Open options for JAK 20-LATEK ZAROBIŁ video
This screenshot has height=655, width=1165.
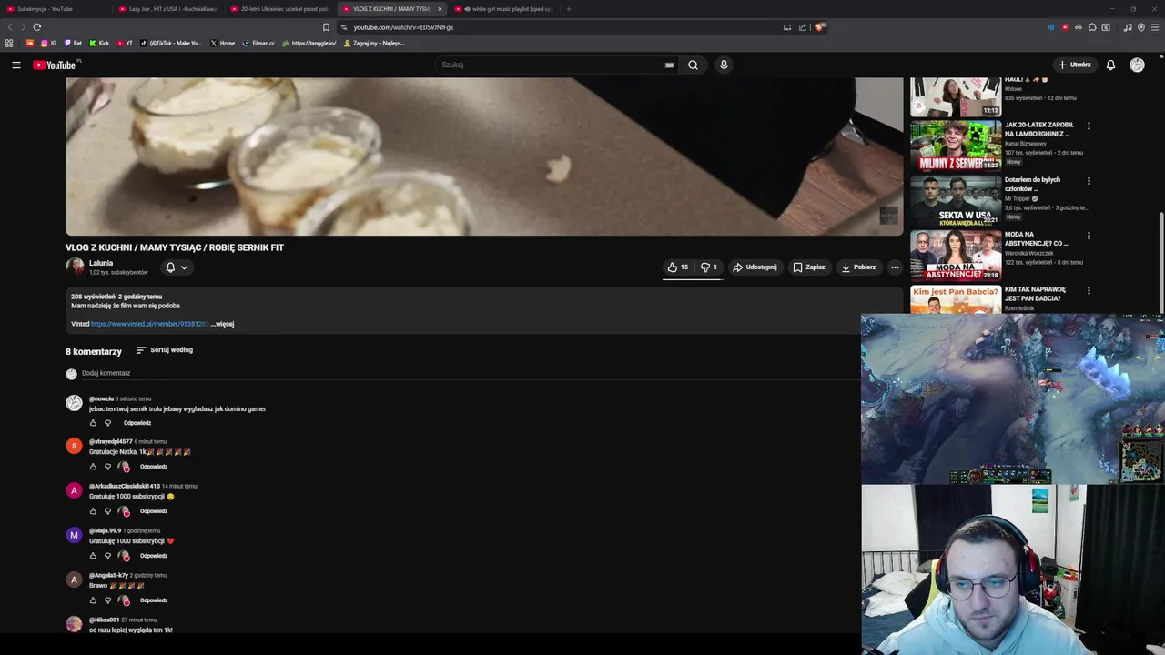pos(1089,126)
